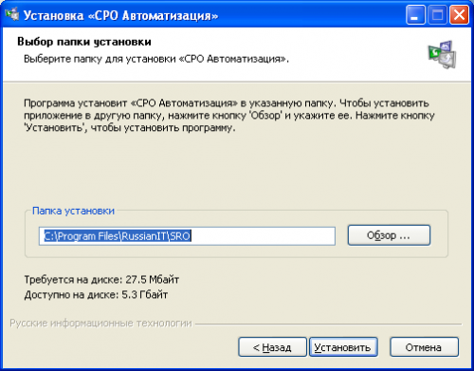Cancel setup with the Отмена button
The height and width of the screenshot is (371, 474).
point(424,347)
